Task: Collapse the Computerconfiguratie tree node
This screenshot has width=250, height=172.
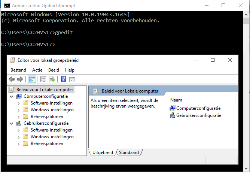Action: tap(11, 96)
